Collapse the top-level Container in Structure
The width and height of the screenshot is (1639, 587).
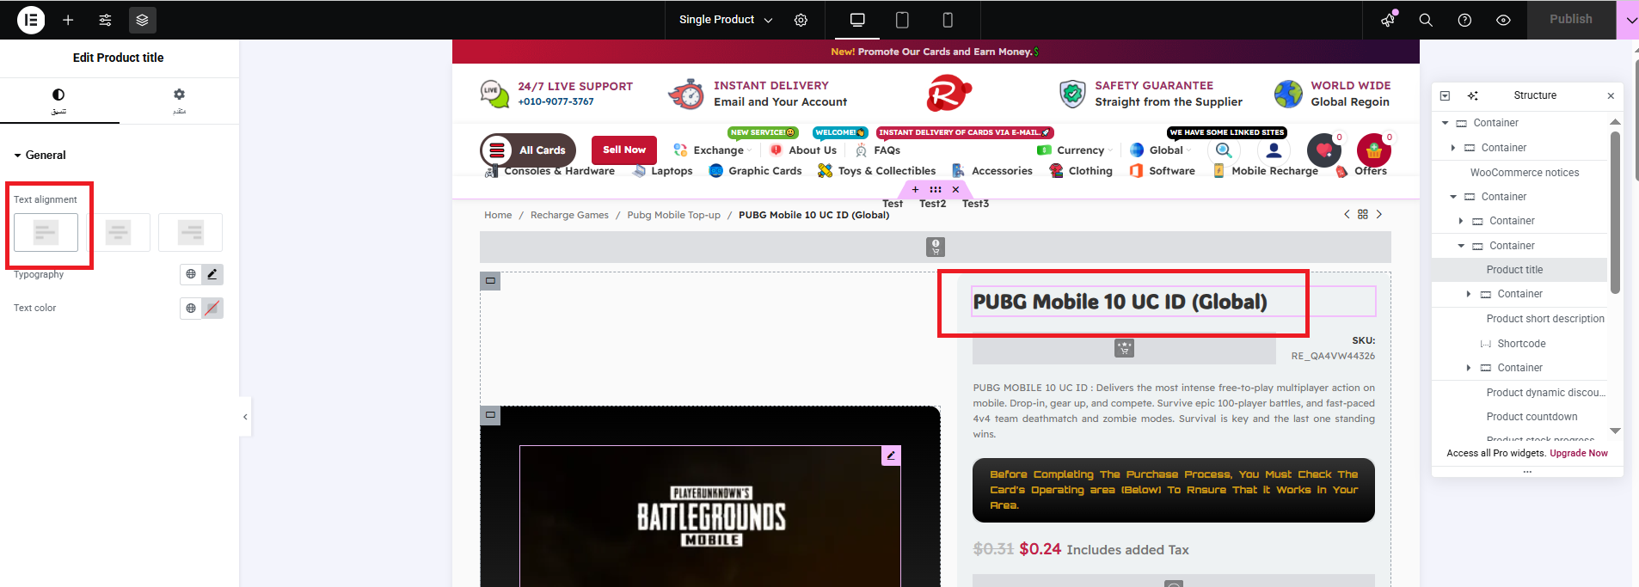point(1446,123)
